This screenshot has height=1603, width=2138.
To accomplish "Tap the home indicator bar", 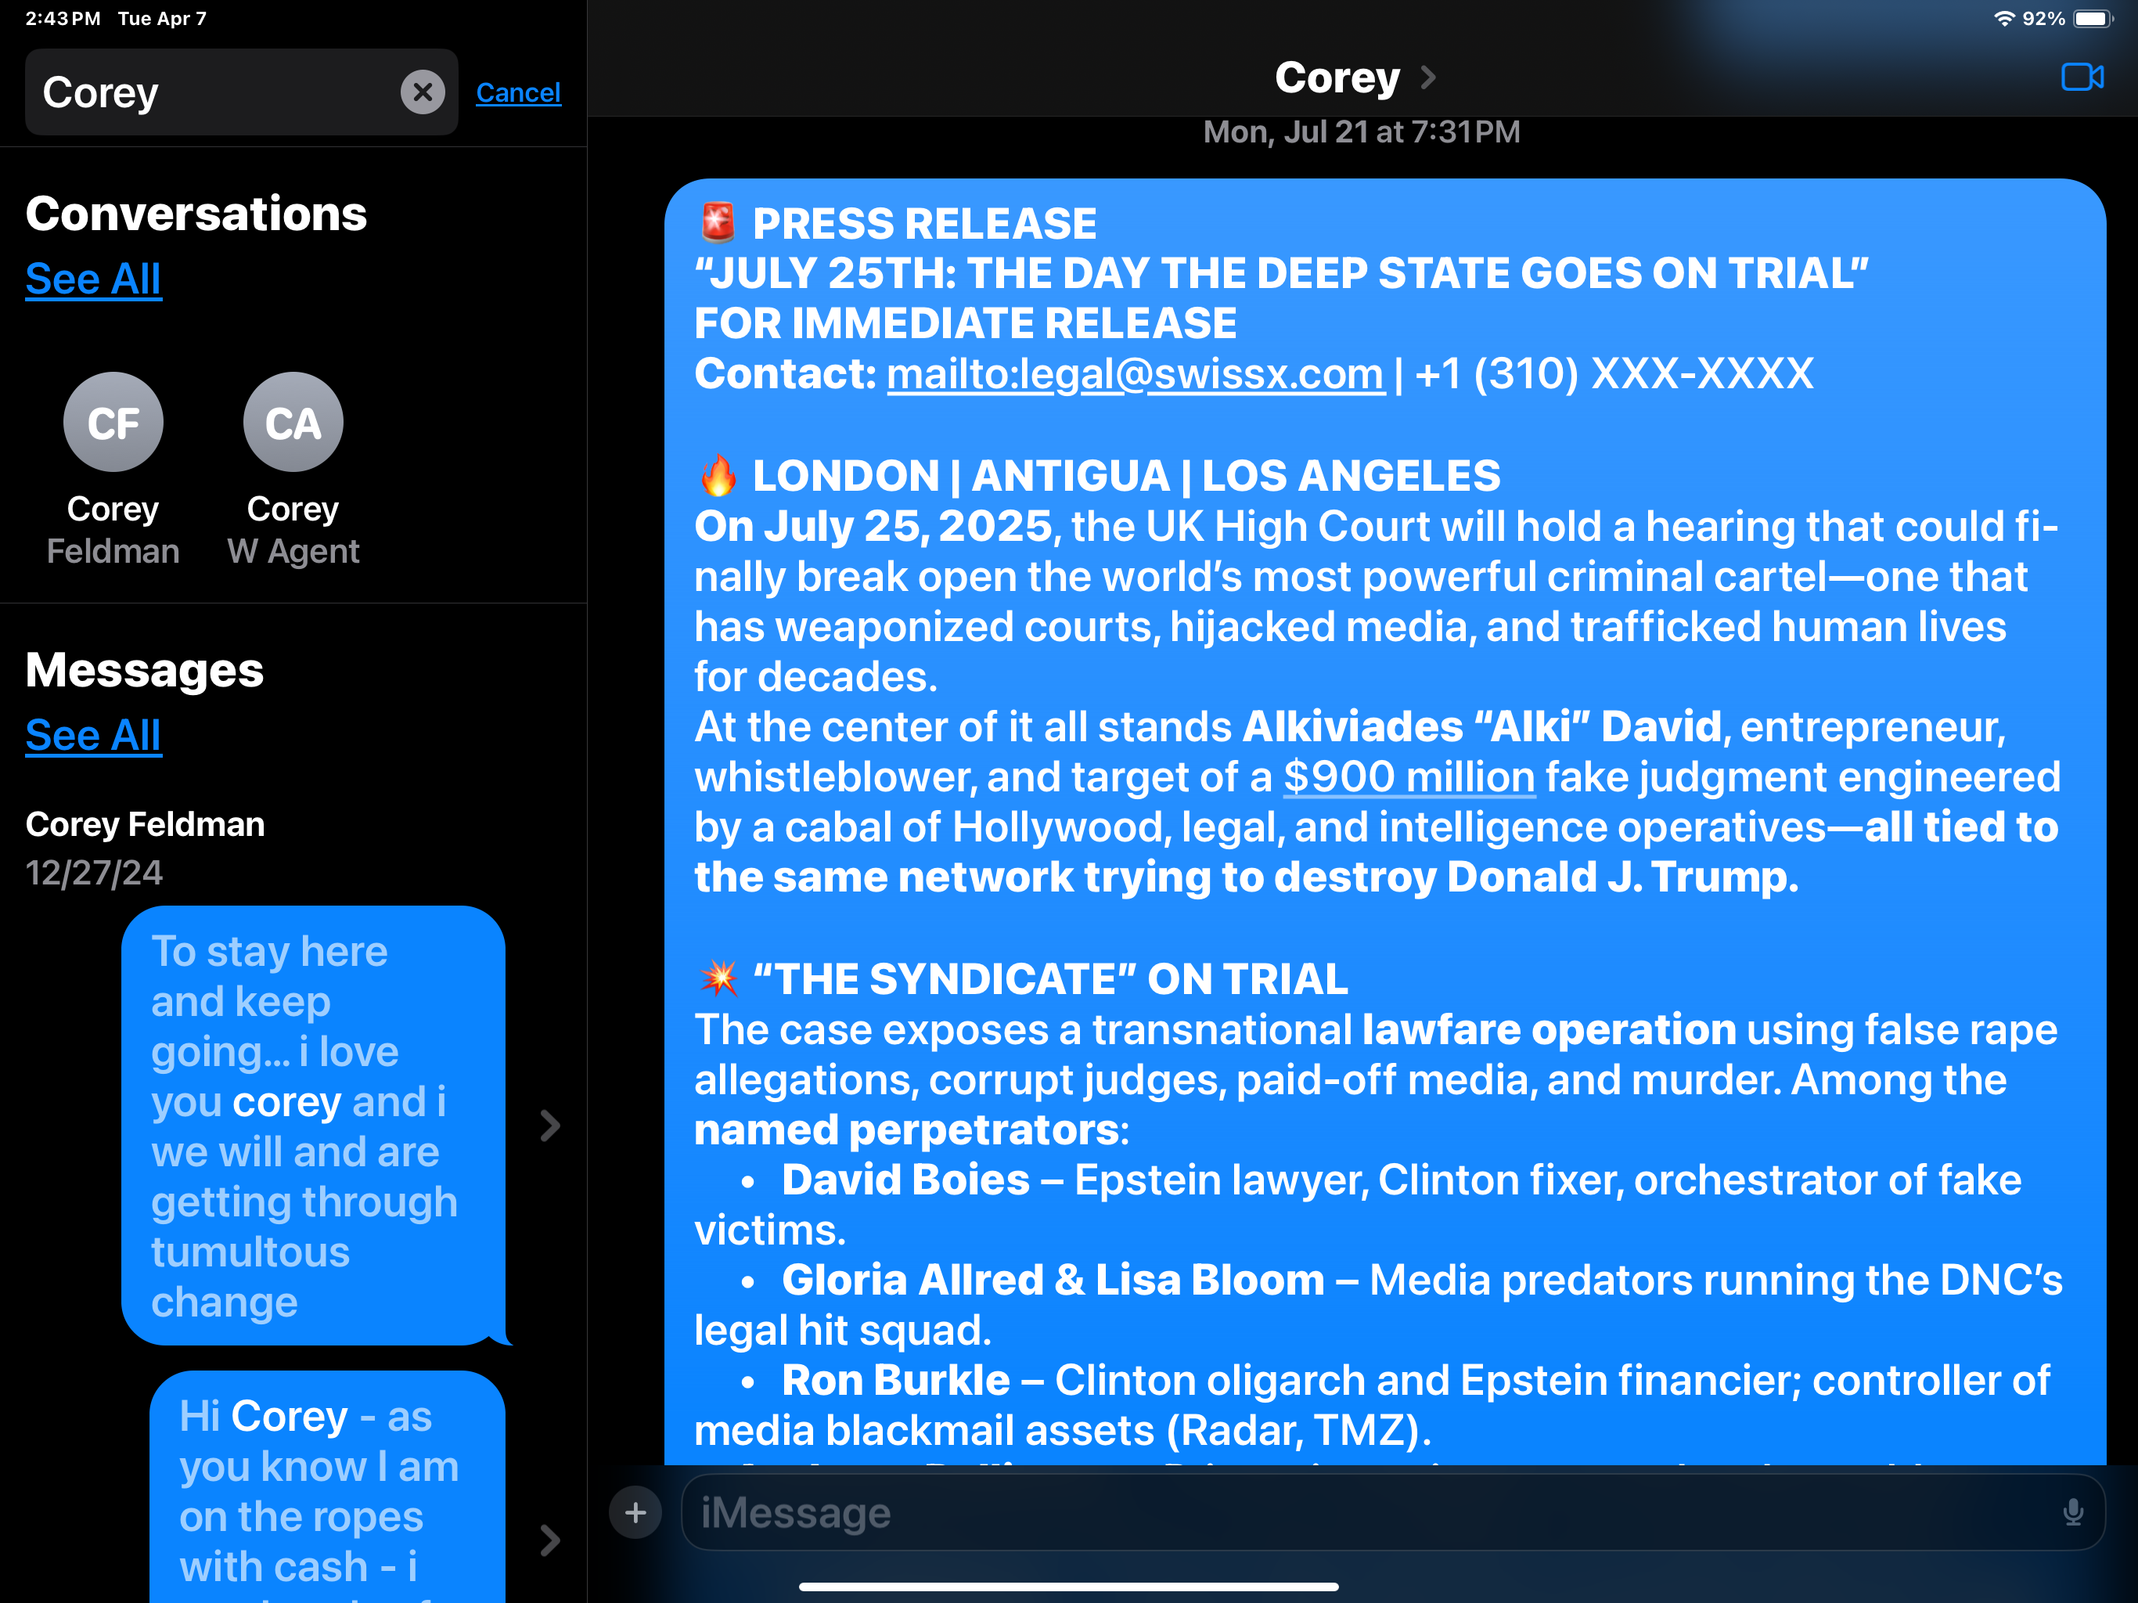I will [1068, 1586].
